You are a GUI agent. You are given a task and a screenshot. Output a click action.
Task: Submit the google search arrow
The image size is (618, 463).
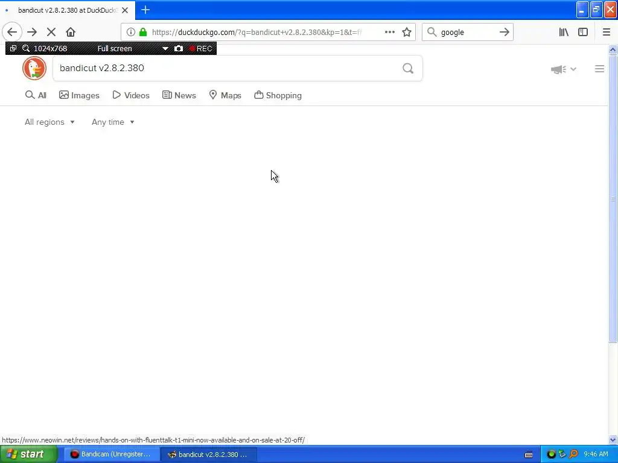(504, 32)
